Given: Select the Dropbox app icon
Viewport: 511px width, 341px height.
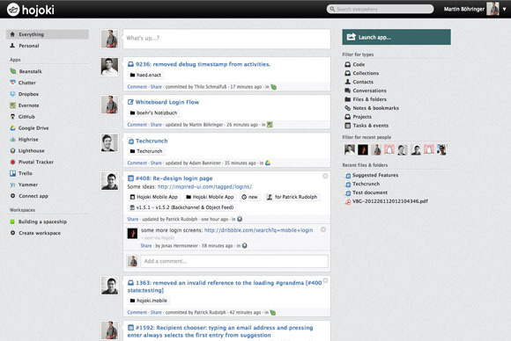Looking at the screenshot, I should coord(12,94).
